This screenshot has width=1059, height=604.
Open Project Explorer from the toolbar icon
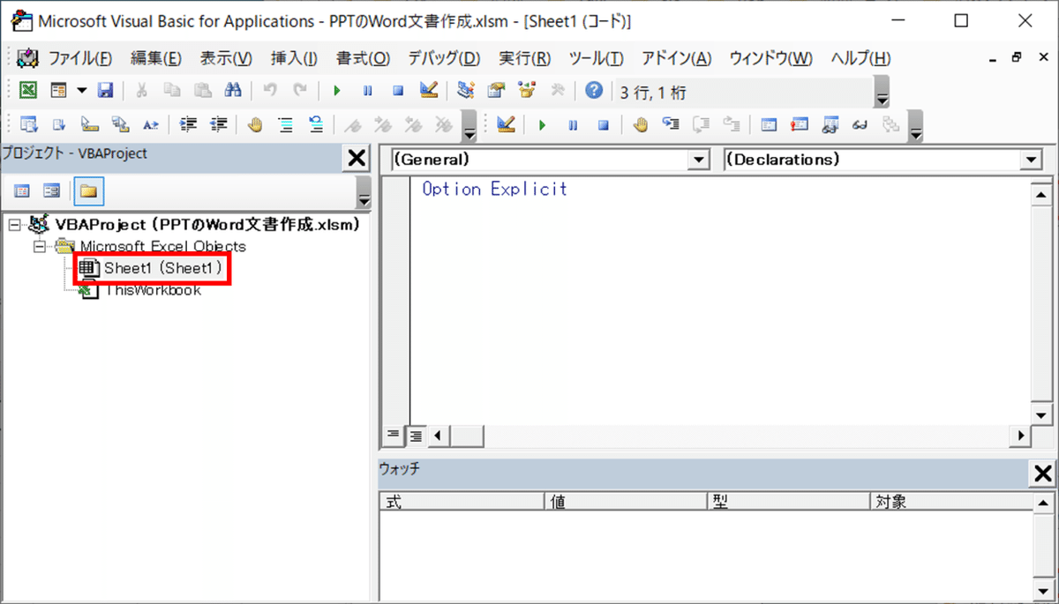click(465, 91)
